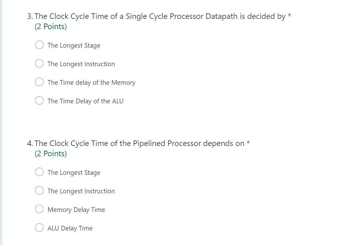Click the "The Time Delay of the ALU" label text
This screenshot has height=245, width=344.
click(x=85, y=101)
